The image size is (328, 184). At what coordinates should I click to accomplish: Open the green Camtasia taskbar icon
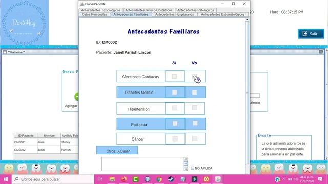[x=136, y=179]
